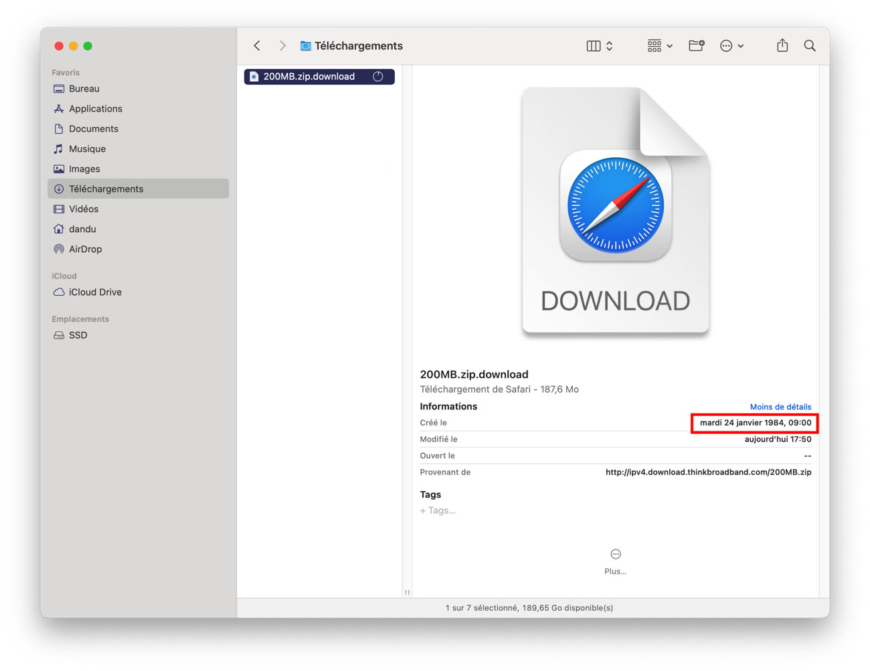The image size is (870, 671).
Task: Select Téléchargements in sidebar
Action: (139, 189)
